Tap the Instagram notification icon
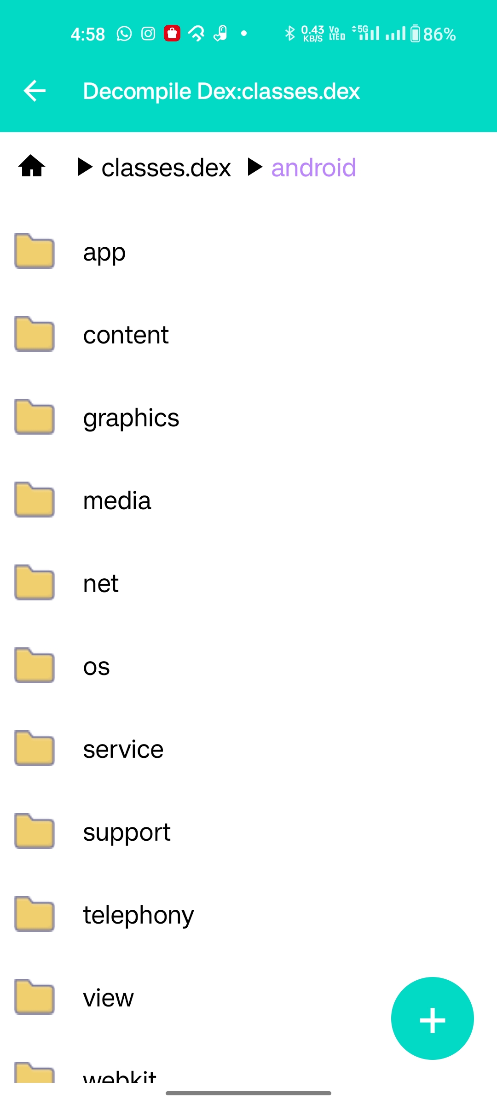The height and width of the screenshot is (1105, 497). [x=148, y=34]
